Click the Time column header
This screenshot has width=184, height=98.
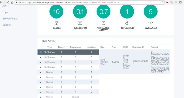click(x=49, y=47)
